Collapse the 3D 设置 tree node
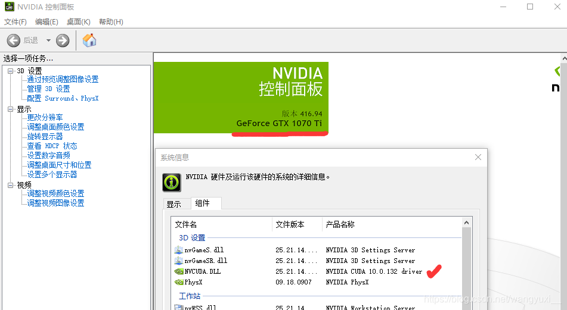The width and height of the screenshot is (567, 310). (11, 71)
